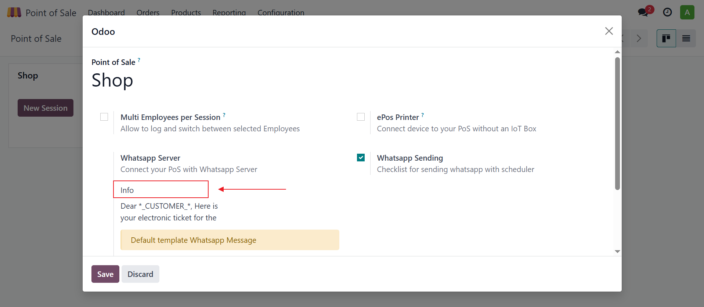The height and width of the screenshot is (307, 704).
Task: Enable Multi Employees per Session checkbox
Action: click(104, 117)
